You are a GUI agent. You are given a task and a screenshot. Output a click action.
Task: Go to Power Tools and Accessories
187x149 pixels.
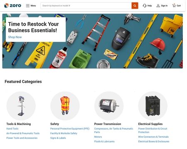[22, 138]
